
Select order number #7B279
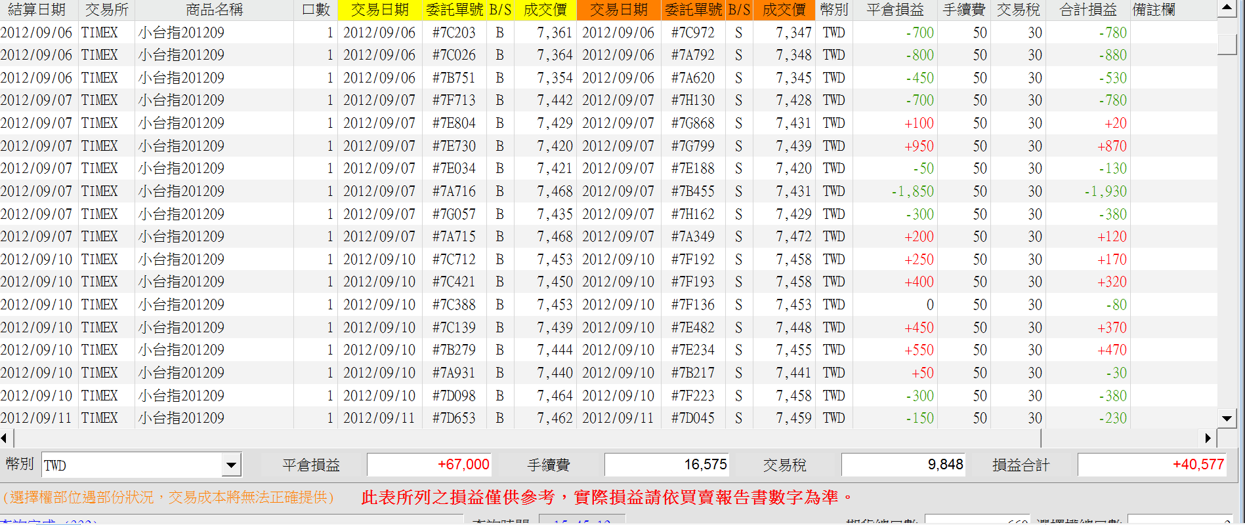pos(454,350)
